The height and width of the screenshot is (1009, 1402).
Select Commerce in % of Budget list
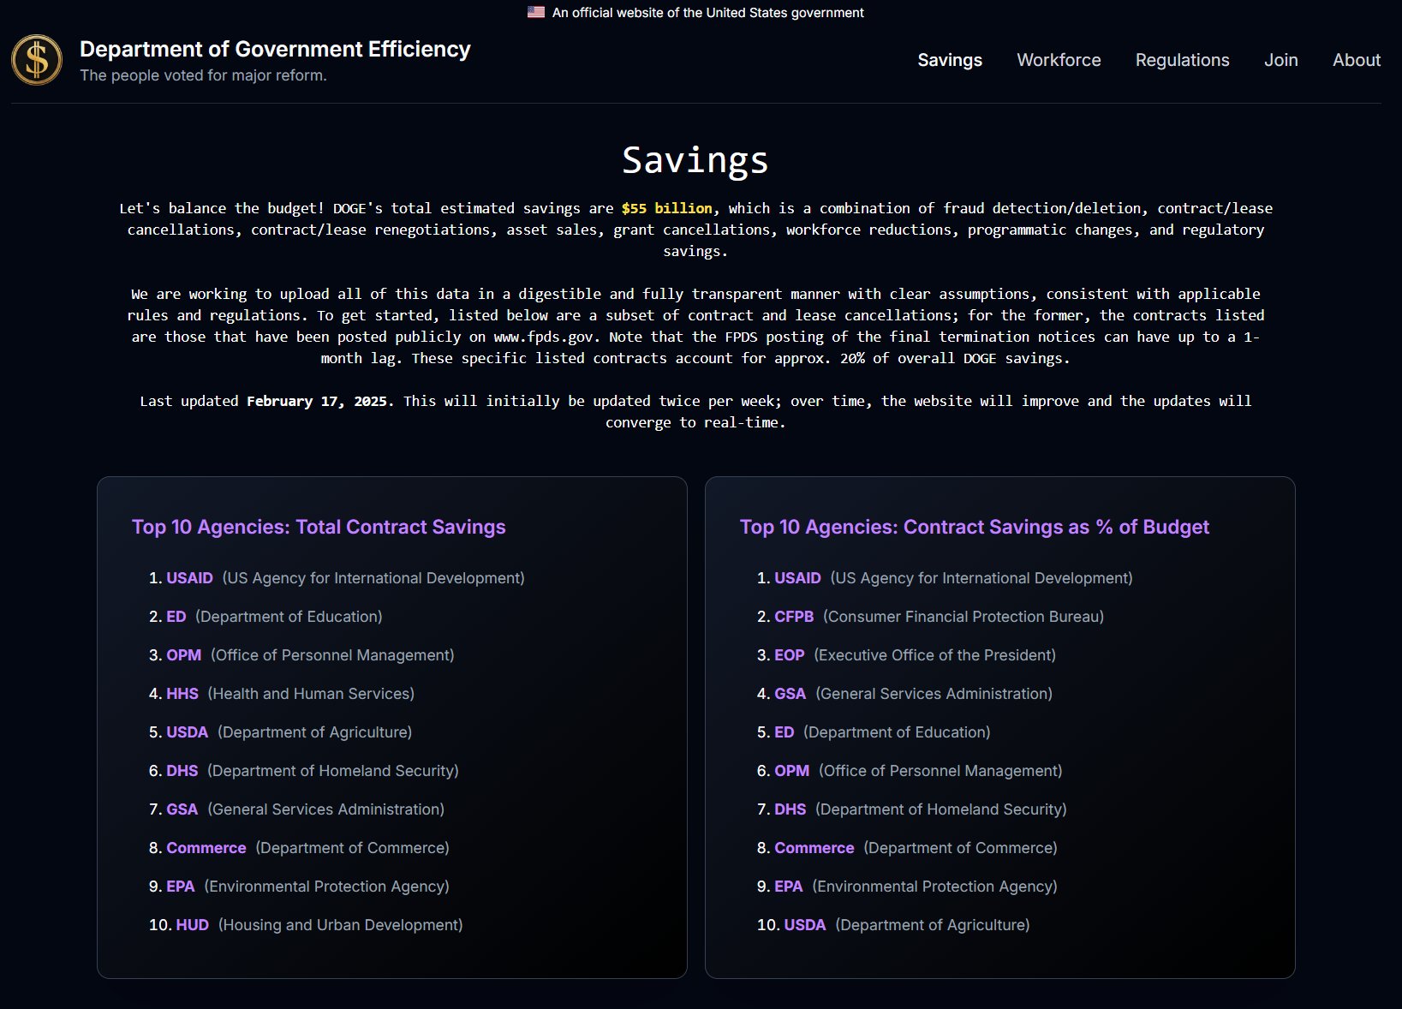[814, 848]
